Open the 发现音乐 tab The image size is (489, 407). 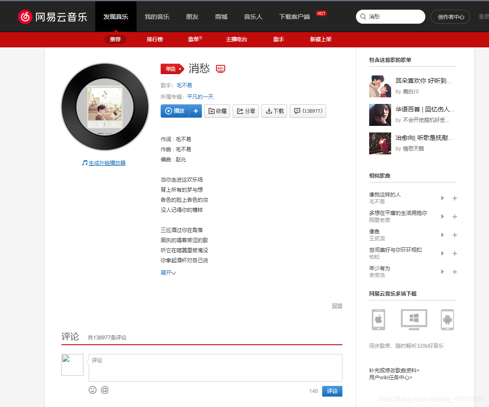point(116,17)
